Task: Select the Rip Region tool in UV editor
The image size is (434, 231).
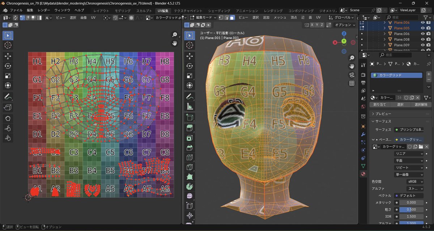Action: (x=8, y=107)
